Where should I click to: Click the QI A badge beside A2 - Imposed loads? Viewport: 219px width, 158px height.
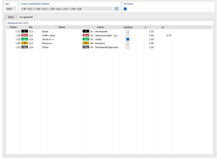pyautogui.click(x=86, y=35)
